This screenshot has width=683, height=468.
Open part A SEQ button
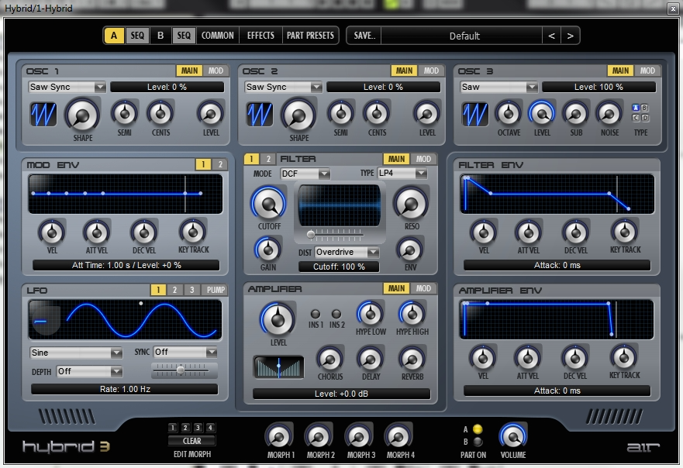(x=137, y=36)
